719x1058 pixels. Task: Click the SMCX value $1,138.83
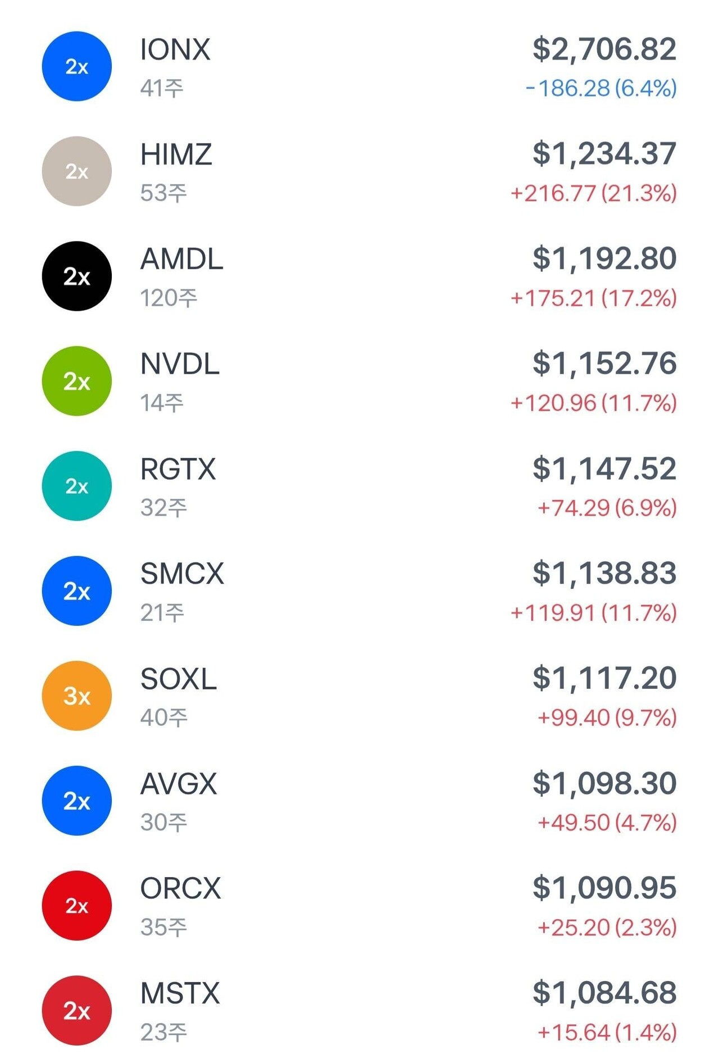coord(604,573)
